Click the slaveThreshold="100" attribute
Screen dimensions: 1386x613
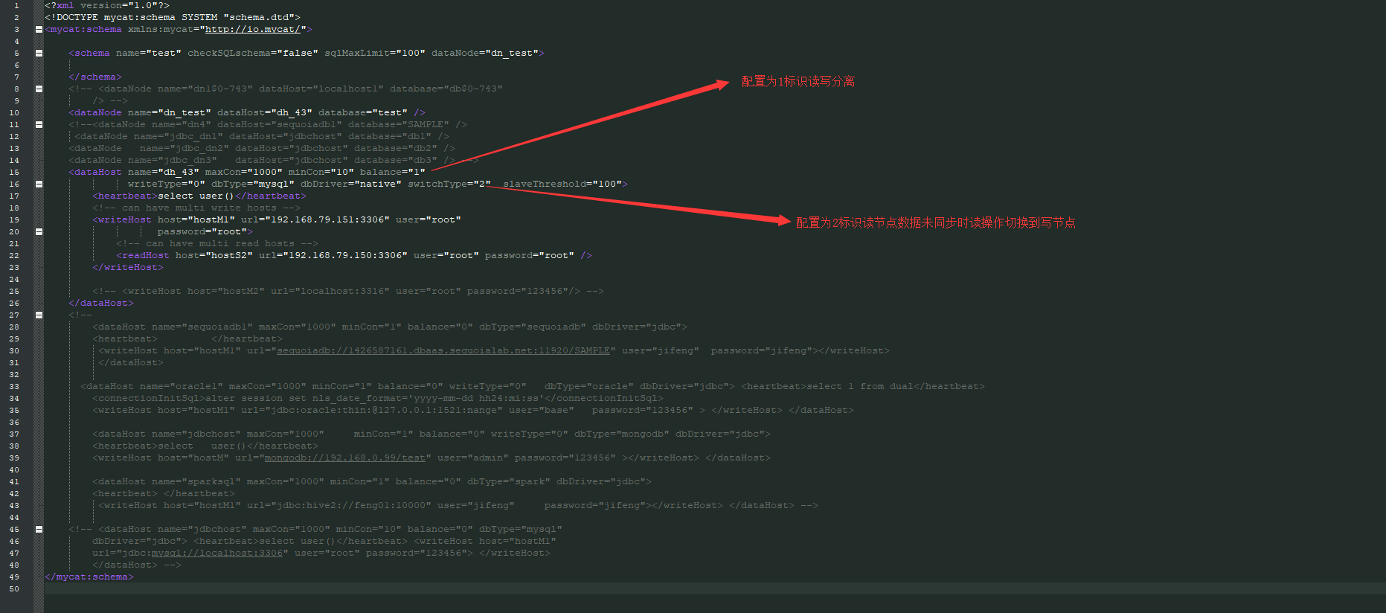[562, 184]
